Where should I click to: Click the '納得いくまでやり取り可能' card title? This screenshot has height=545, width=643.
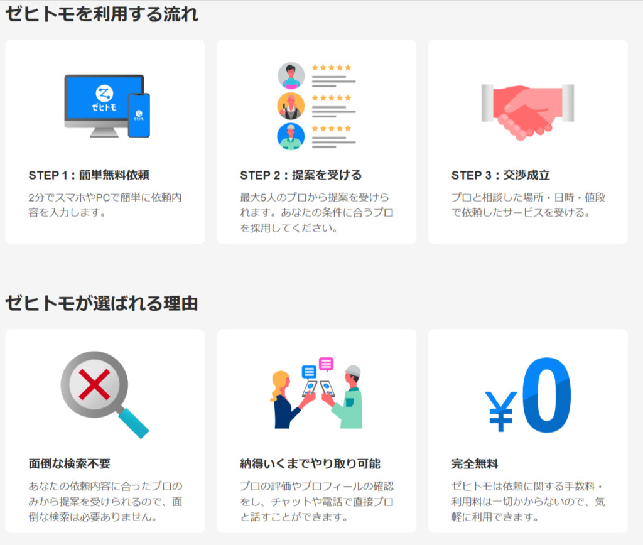[310, 464]
